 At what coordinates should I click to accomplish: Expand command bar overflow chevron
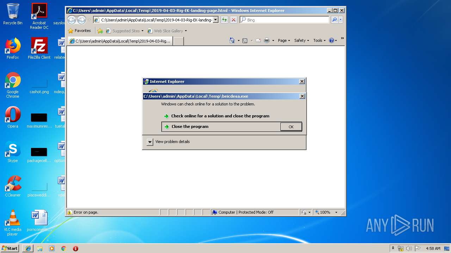[x=342, y=38]
